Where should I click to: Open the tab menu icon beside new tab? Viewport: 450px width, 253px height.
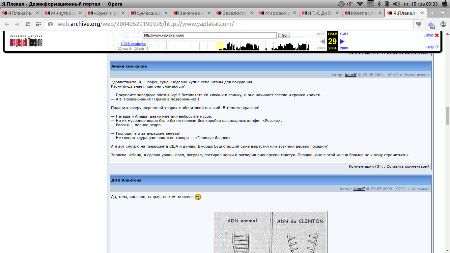tap(443, 13)
